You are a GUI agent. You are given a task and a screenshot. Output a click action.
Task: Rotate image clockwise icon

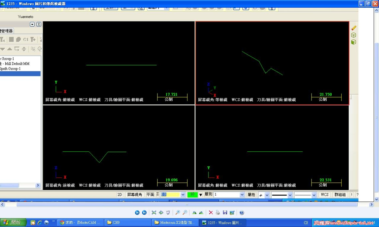[x=194, y=213]
